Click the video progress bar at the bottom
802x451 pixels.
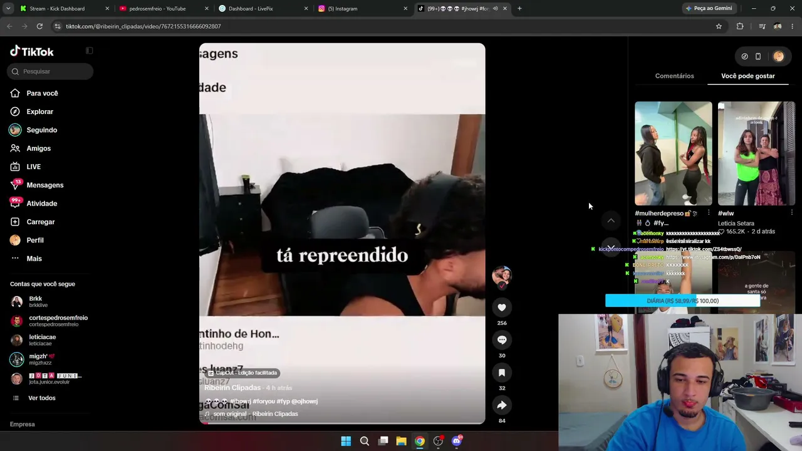[x=342, y=423]
